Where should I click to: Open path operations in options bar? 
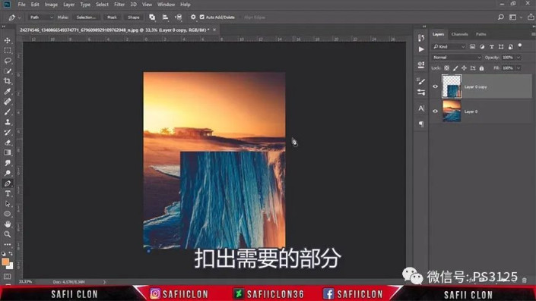tap(152, 17)
